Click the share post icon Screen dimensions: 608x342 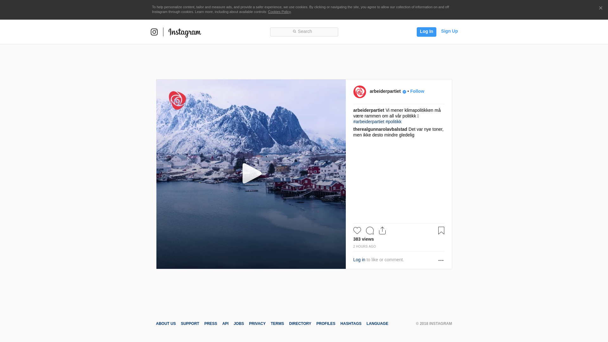pyautogui.click(x=382, y=231)
